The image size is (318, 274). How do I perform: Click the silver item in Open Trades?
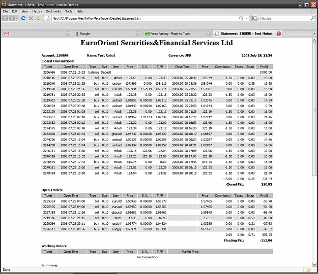pos(118,218)
